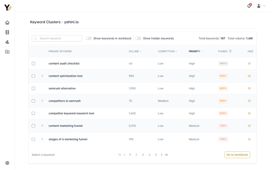This screenshot has width=272, height=170.
Task: Open the Funnel filter icon
Action: pyautogui.click(x=230, y=51)
